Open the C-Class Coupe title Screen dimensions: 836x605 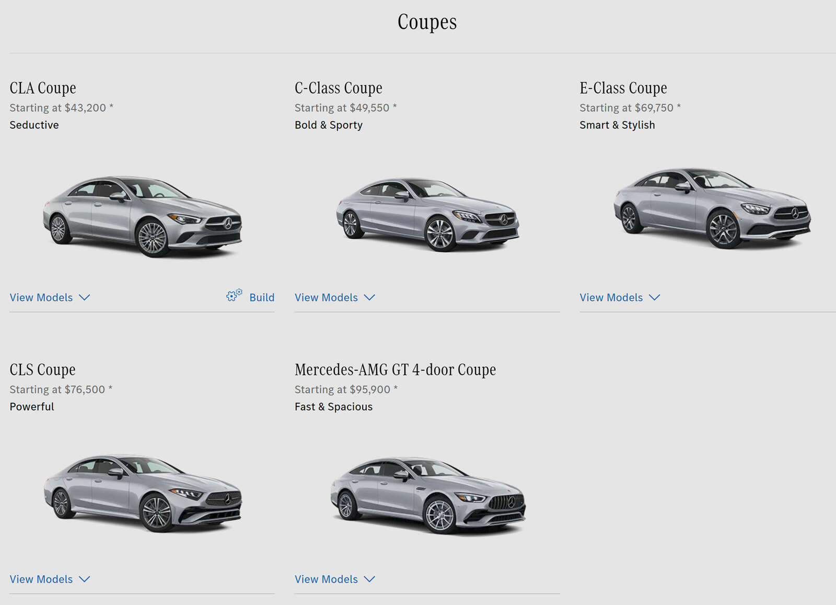339,88
